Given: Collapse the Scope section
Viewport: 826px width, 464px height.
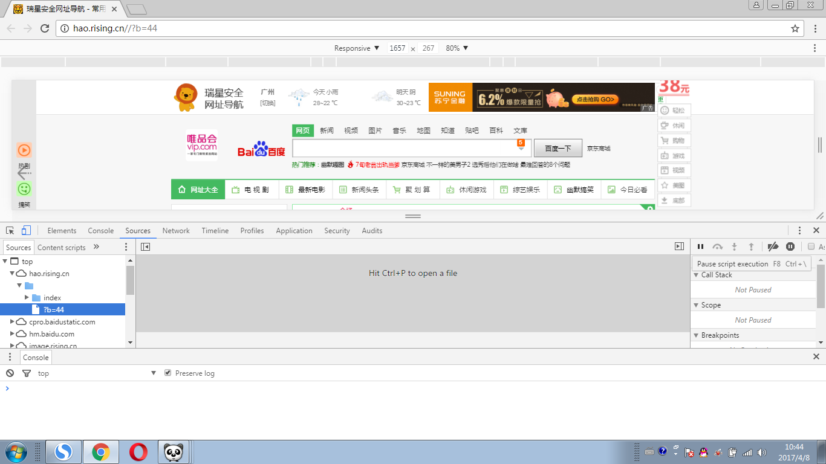Looking at the screenshot, I should pyautogui.click(x=696, y=305).
